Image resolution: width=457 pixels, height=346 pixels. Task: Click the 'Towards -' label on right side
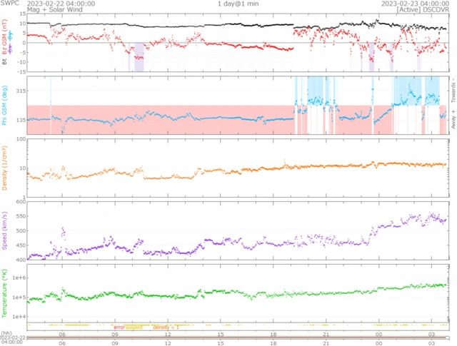pyautogui.click(x=452, y=88)
